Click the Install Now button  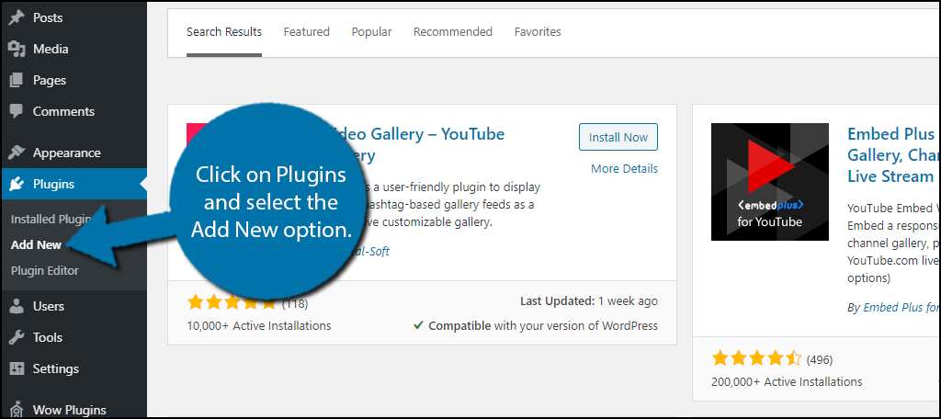click(618, 138)
